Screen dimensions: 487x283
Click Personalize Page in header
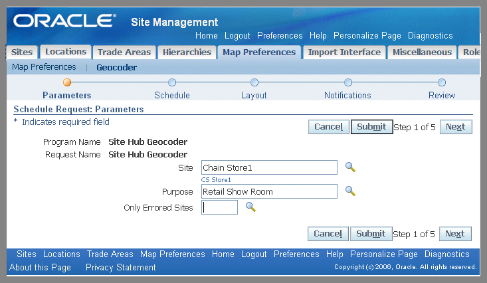click(367, 36)
